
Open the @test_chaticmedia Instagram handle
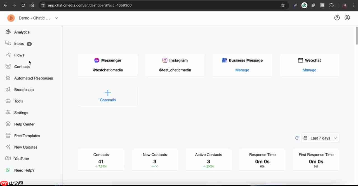point(175,70)
